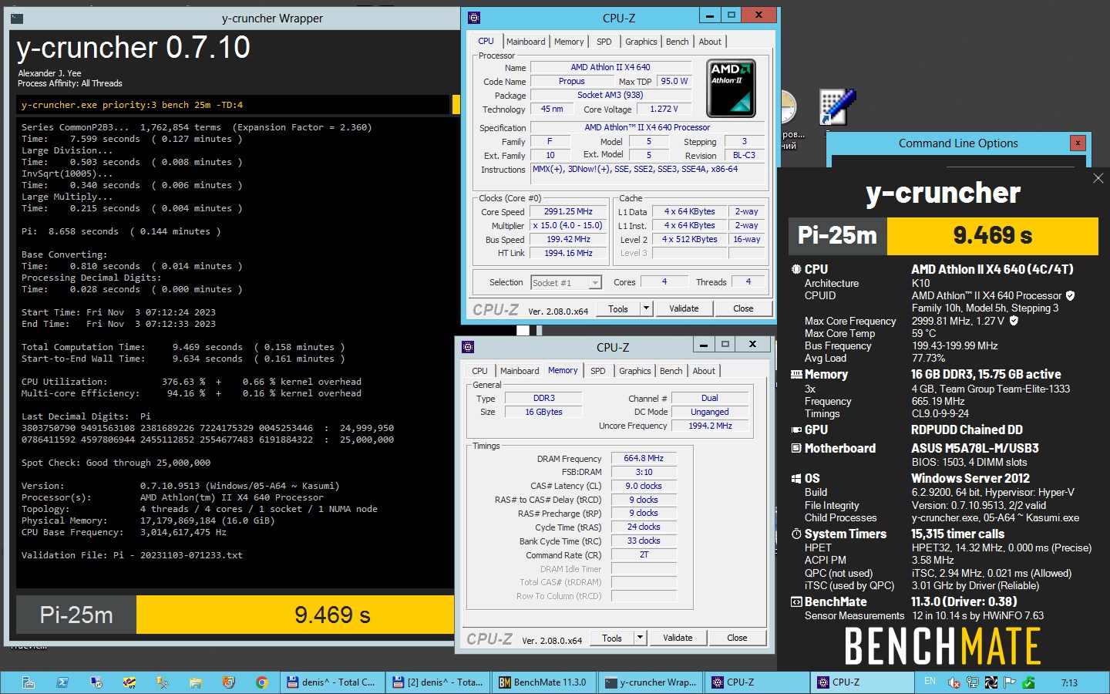Screen dimensions: 1110x694
Task: Click Validate in the CPU-Z CPU window
Action: pyautogui.click(x=684, y=308)
